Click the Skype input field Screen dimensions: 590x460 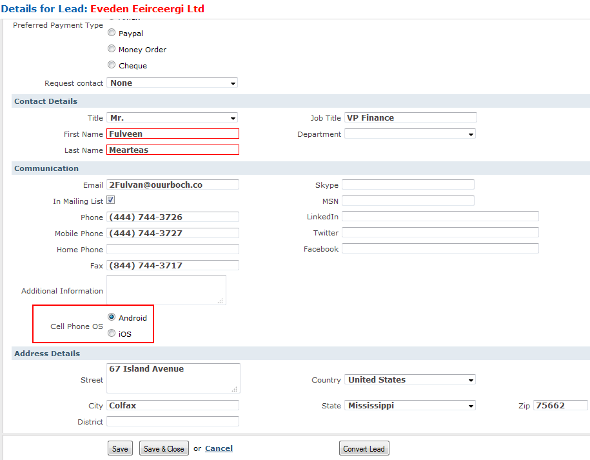[408, 185]
